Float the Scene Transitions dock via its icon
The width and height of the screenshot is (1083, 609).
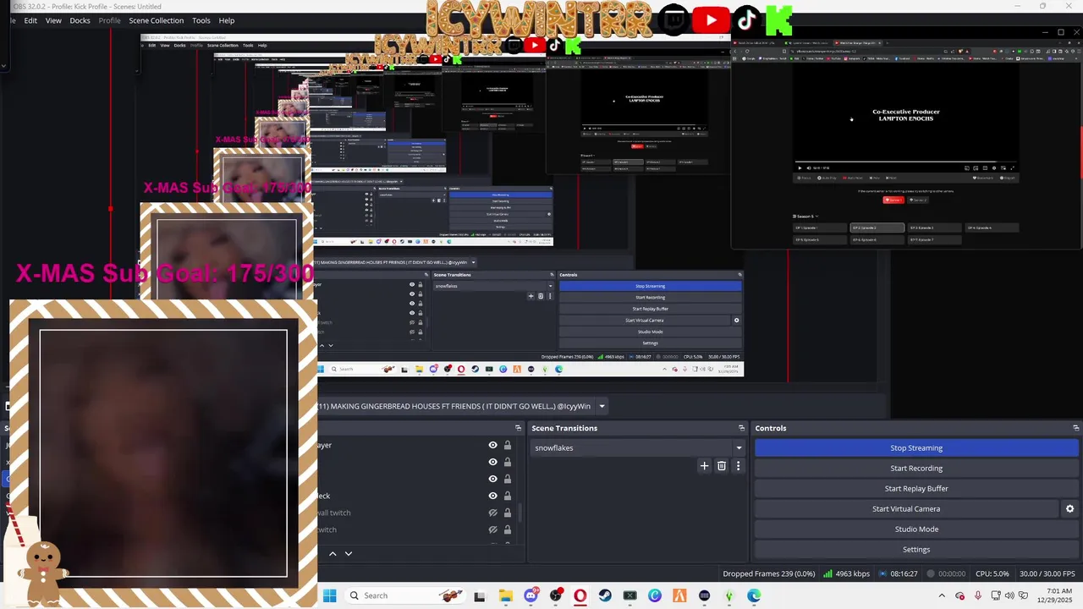(x=741, y=428)
